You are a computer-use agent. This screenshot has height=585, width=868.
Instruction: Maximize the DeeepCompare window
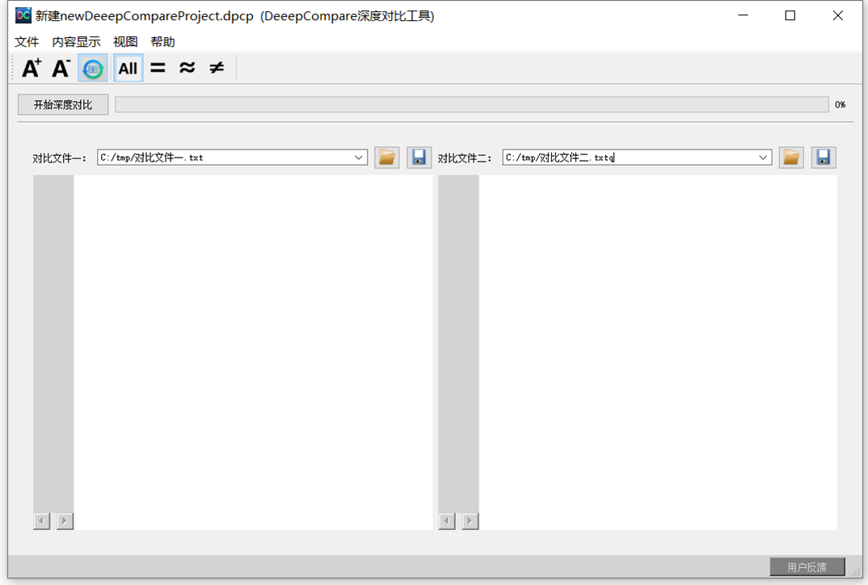(x=790, y=15)
